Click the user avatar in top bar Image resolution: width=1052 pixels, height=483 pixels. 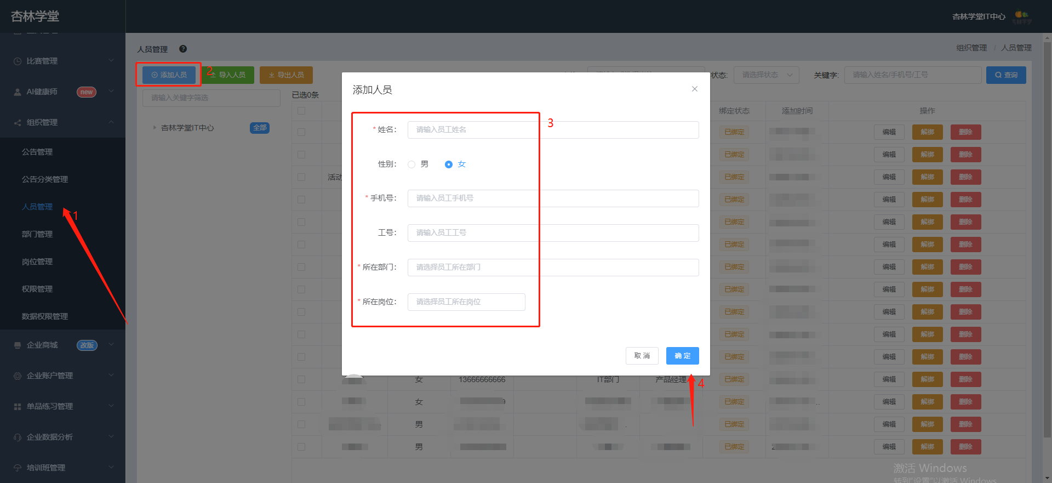coord(1022,16)
